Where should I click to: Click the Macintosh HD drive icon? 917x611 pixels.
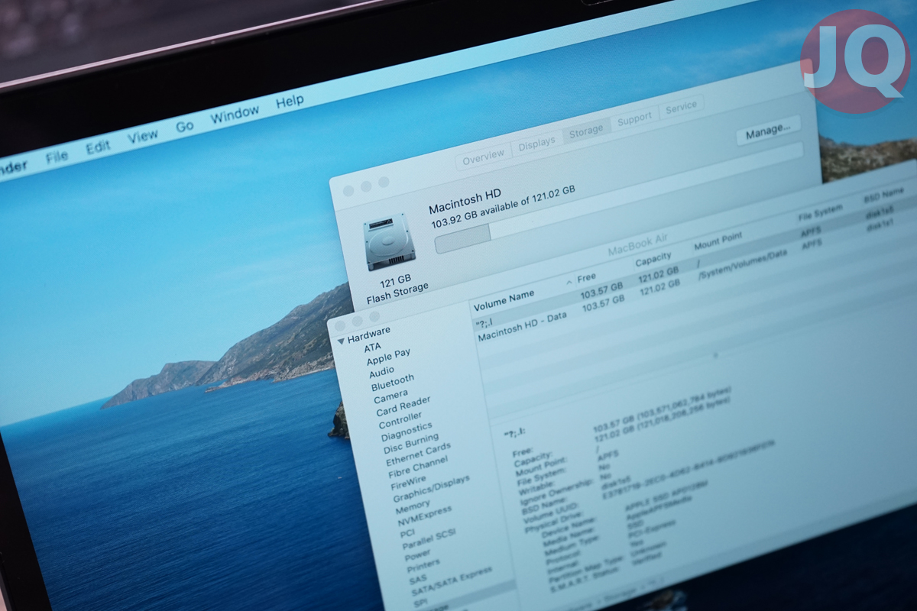coord(389,242)
